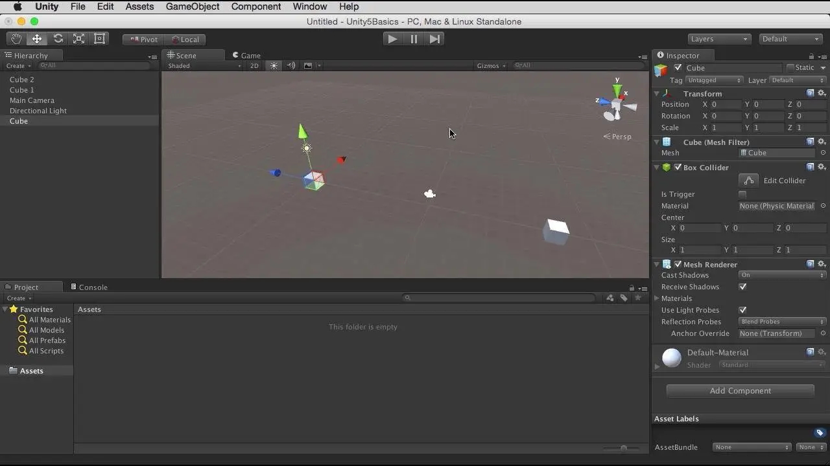The width and height of the screenshot is (830, 466).
Task: Click the Mesh object picker circle
Action: tap(823, 153)
